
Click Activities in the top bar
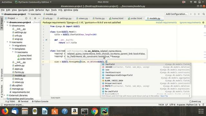click(7, 2)
